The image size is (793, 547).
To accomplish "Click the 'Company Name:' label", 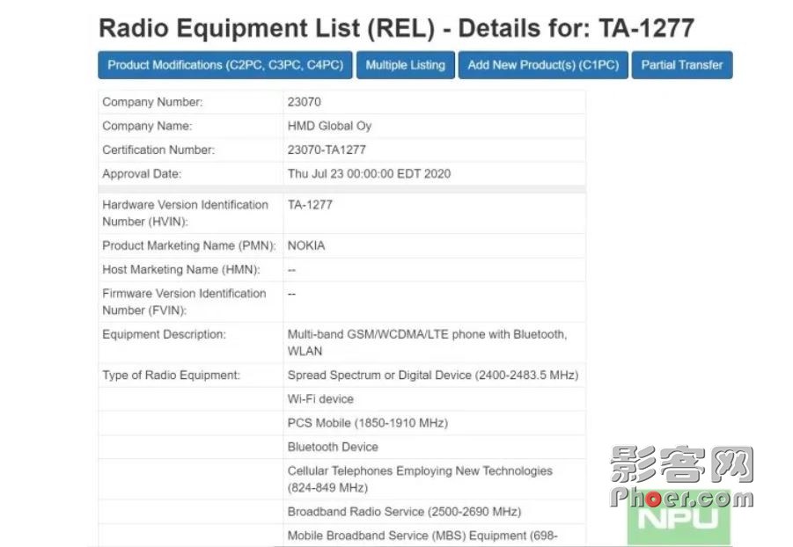I will click(x=147, y=126).
